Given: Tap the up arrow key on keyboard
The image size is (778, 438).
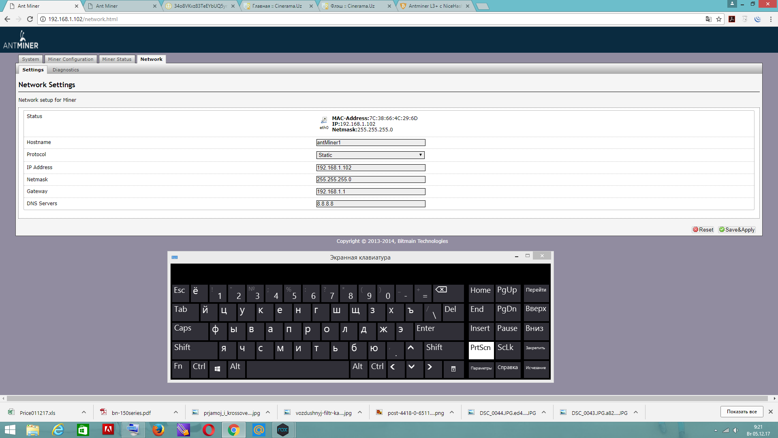Looking at the screenshot, I should (x=413, y=350).
